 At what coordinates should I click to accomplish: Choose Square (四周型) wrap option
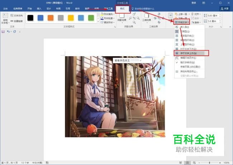pos(190,31)
